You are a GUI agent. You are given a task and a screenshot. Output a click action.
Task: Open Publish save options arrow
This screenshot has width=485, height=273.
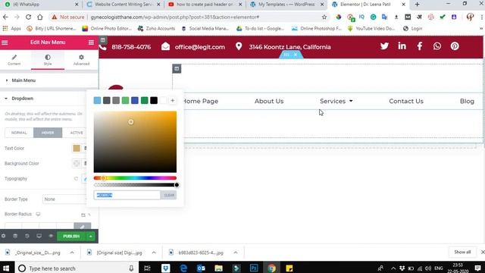coord(91,236)
